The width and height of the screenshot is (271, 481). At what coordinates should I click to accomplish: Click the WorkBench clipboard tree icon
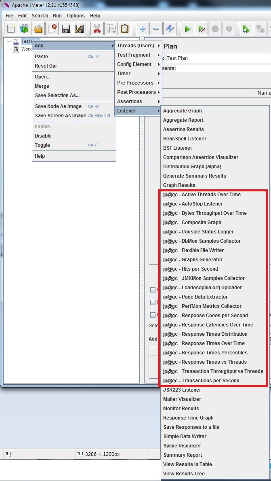click(x=16, y=49)
